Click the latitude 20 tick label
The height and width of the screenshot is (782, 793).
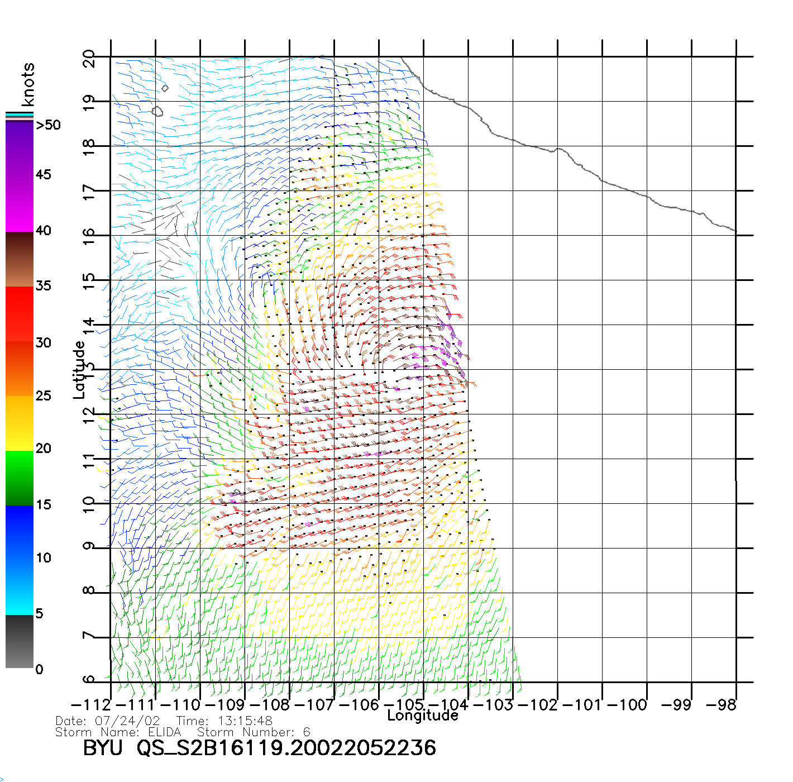tap(89, 58)
